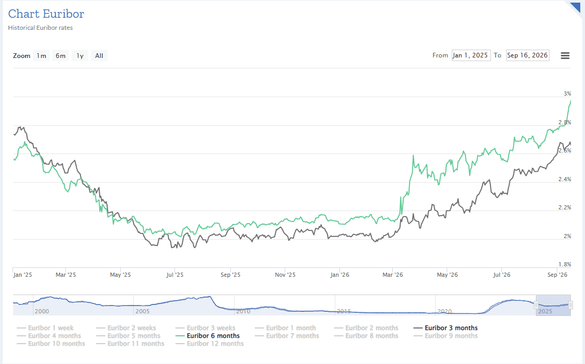Screen dimensions: 585x364
Task: Click the navigator right range handle
Action: coord(570,305)
